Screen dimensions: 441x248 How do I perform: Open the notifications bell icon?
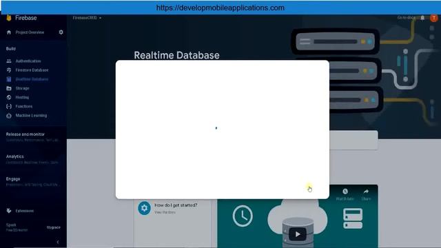coord(422,18)
